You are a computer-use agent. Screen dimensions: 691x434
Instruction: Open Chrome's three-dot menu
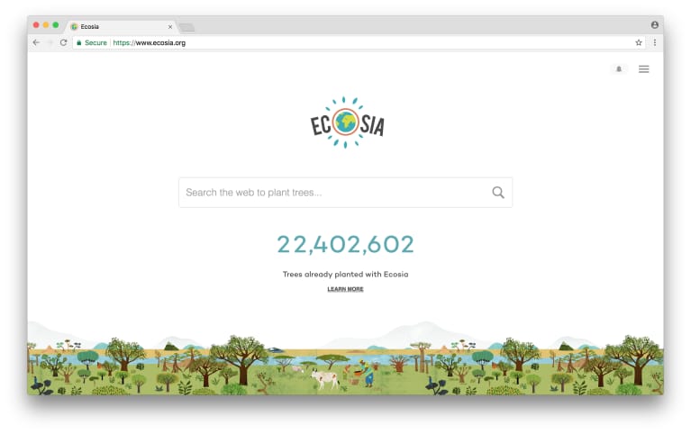(655, 42)
